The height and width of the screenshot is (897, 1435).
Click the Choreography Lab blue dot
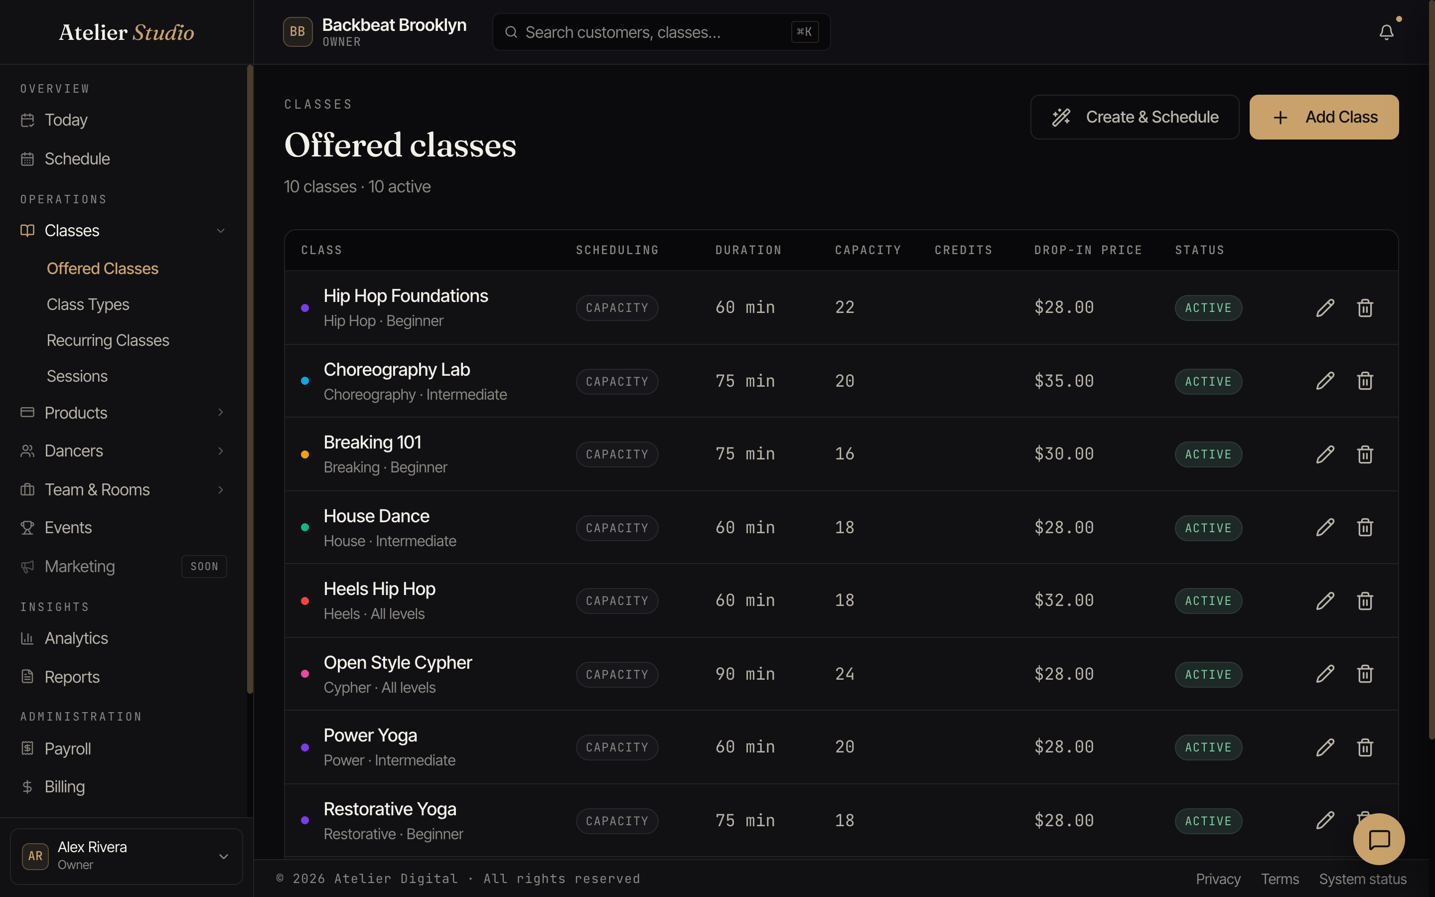coord(305,381)
